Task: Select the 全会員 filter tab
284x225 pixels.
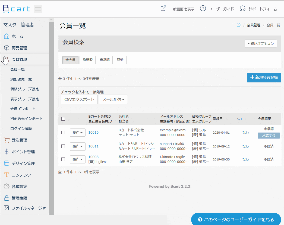Action: 70,60
